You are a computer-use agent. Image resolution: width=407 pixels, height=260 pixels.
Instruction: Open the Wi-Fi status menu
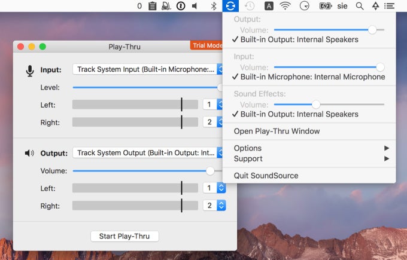pyautogui.click(x=285, y=6)
